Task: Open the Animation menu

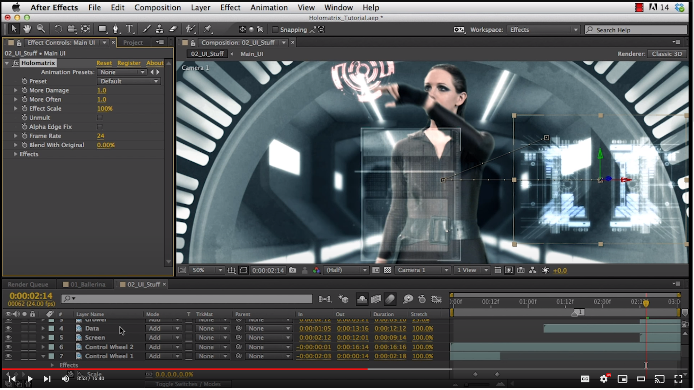Action: point(269,8)
